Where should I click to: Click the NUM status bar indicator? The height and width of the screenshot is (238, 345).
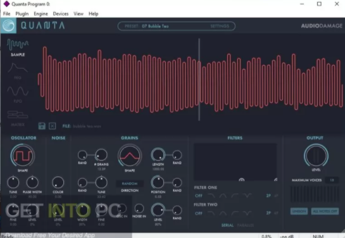pos(318,236)
